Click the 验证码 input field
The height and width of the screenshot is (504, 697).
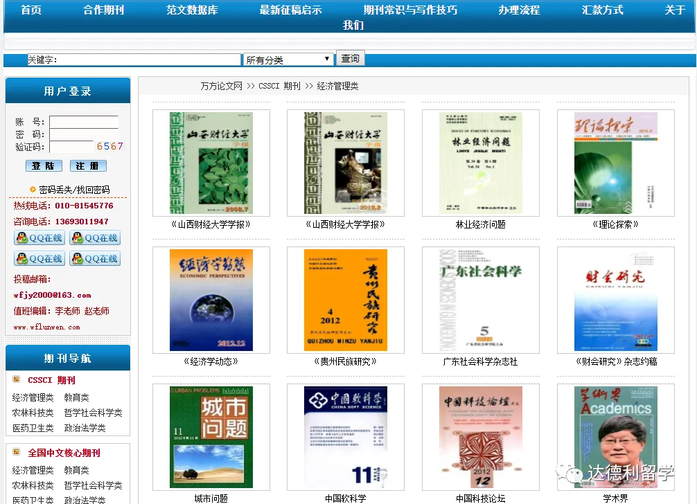(71, 147)
